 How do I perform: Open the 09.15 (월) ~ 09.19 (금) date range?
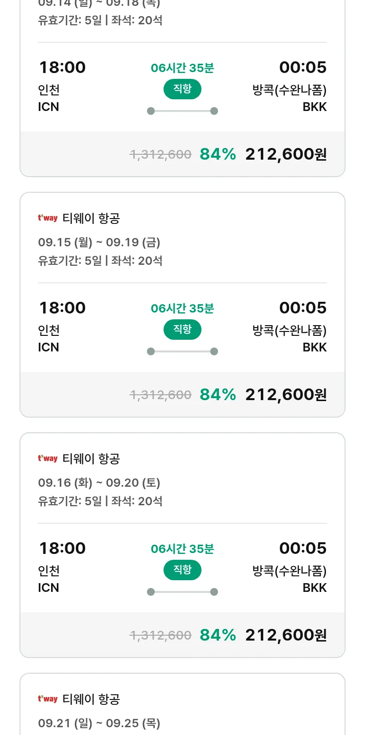[x=99, y=242]
